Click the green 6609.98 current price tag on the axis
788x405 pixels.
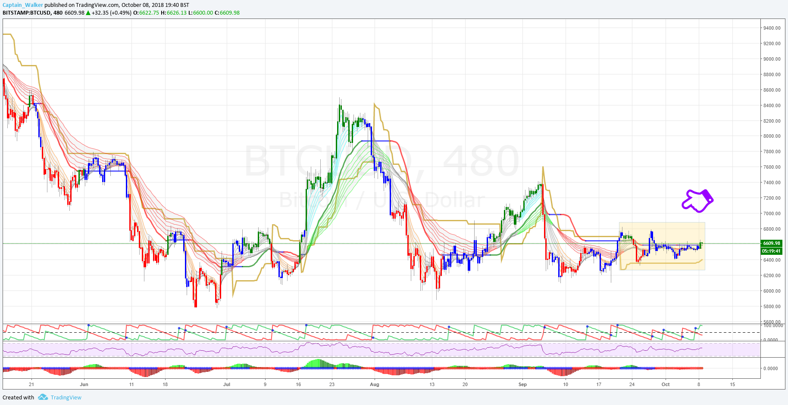tap(772, 243)
